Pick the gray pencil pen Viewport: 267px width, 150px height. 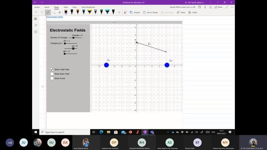tap(96, 12)
